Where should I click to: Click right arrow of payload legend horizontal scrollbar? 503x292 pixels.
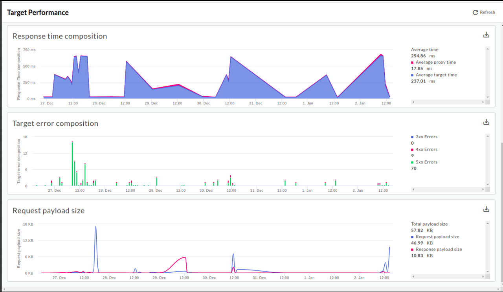click(483, 277)
